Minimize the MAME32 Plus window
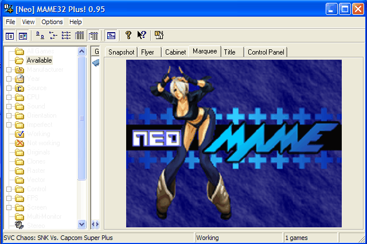Screen dimensions: 367x244 tap(331, 9)
